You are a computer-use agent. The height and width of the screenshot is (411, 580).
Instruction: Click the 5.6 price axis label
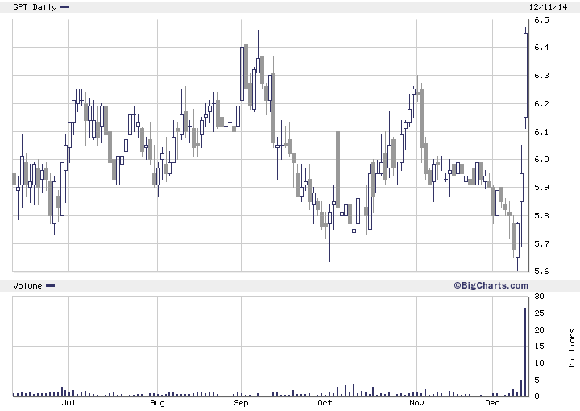coord(541,271)
